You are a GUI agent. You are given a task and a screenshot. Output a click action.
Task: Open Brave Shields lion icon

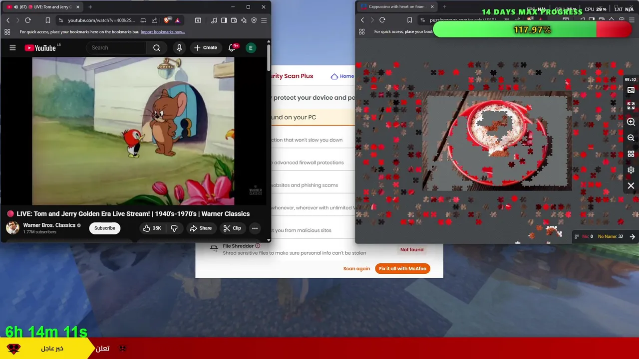click(167, 20)
